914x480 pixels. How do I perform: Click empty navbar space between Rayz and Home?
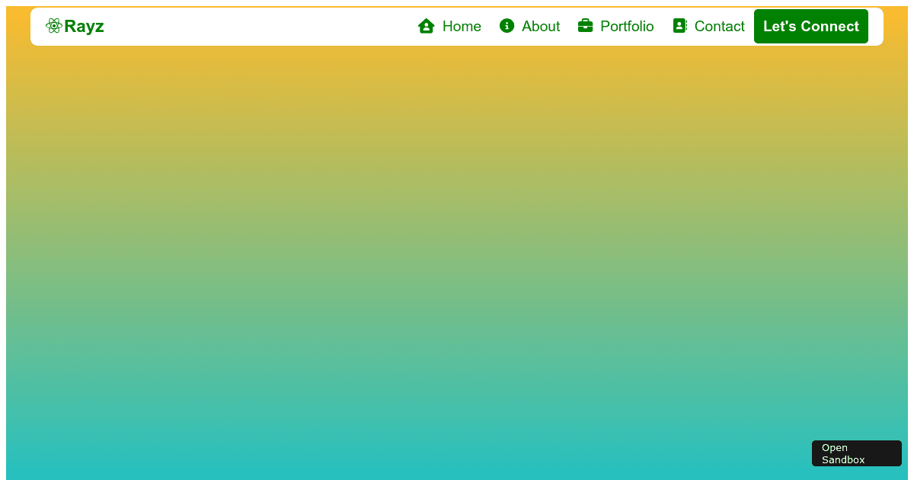click(259, 26)
